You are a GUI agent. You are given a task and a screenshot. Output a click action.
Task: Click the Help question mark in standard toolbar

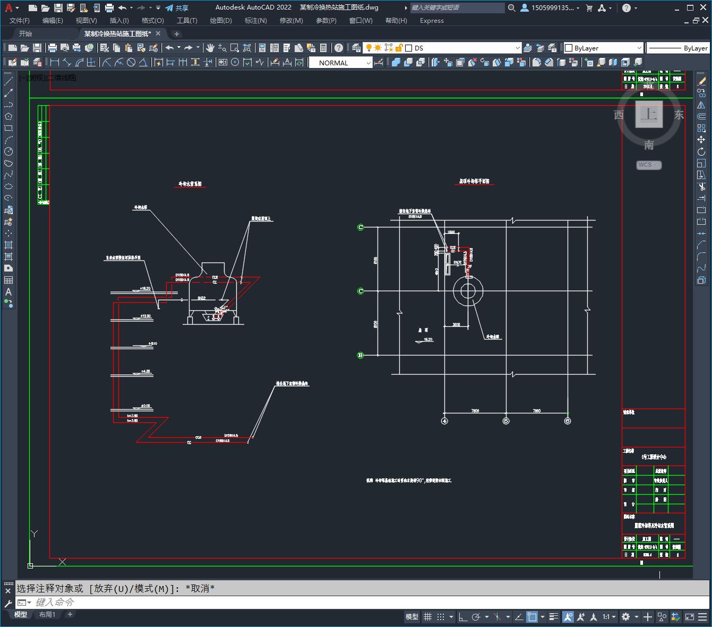pyautogui.click(x=339, y=48)
